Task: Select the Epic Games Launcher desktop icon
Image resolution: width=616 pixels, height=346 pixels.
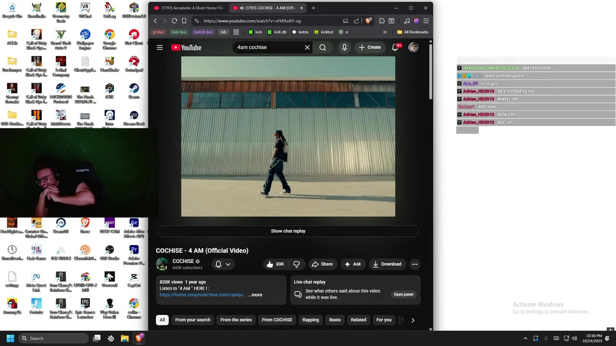Action: coord(85,309)
